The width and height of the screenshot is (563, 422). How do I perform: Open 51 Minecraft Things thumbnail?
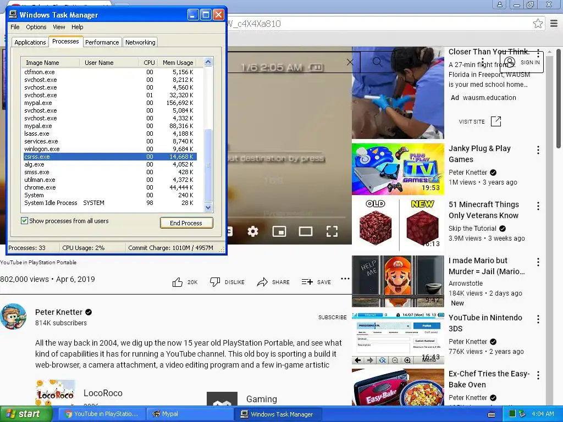(x=398, y=225)
